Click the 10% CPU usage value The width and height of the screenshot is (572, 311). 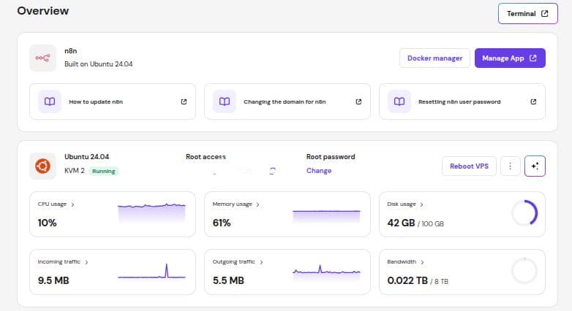pos(47,223)
